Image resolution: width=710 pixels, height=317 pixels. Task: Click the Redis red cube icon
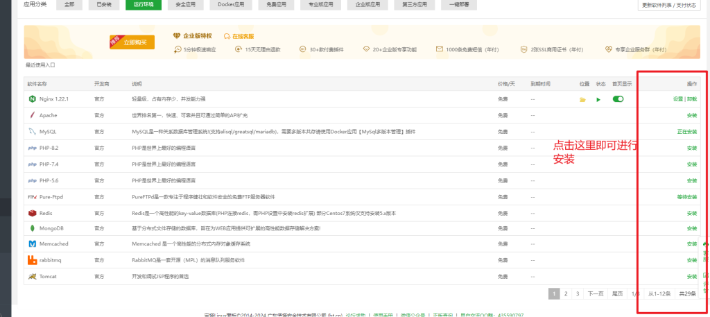click(32, 213)
